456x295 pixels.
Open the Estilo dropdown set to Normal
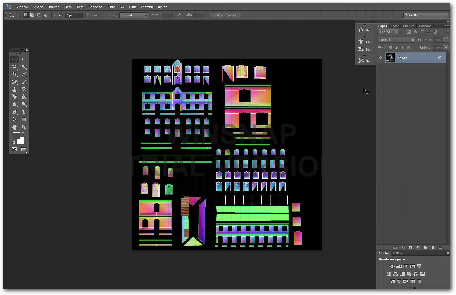[x=134, y=15]
